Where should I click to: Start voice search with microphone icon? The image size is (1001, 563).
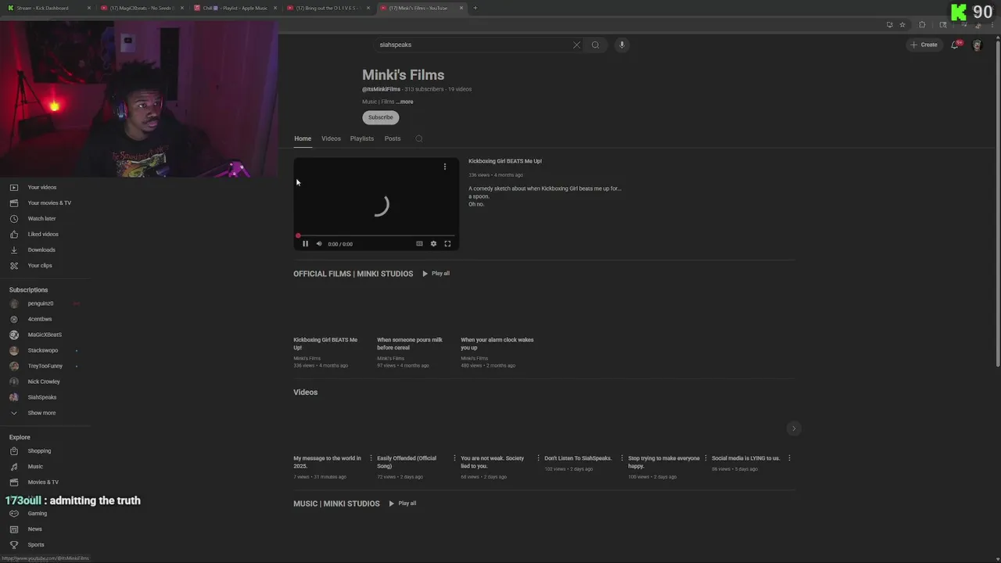click(x=622, y=45)
